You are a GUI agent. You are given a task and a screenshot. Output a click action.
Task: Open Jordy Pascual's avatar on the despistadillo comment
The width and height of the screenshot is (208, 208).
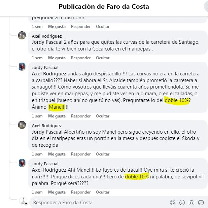[x=22, y=67]
